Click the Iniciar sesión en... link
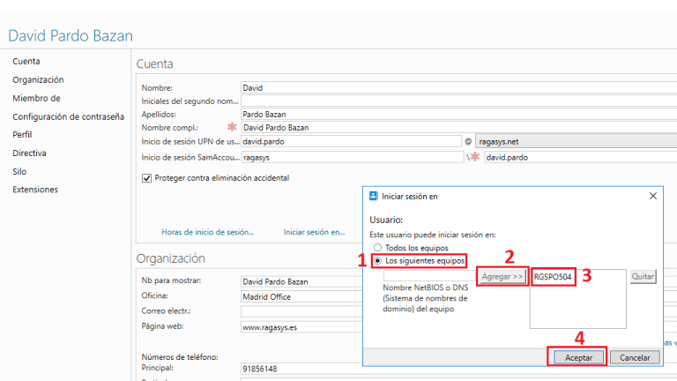Screen dimensions: 677x381 pyautogui.click(x=314, y=232)
